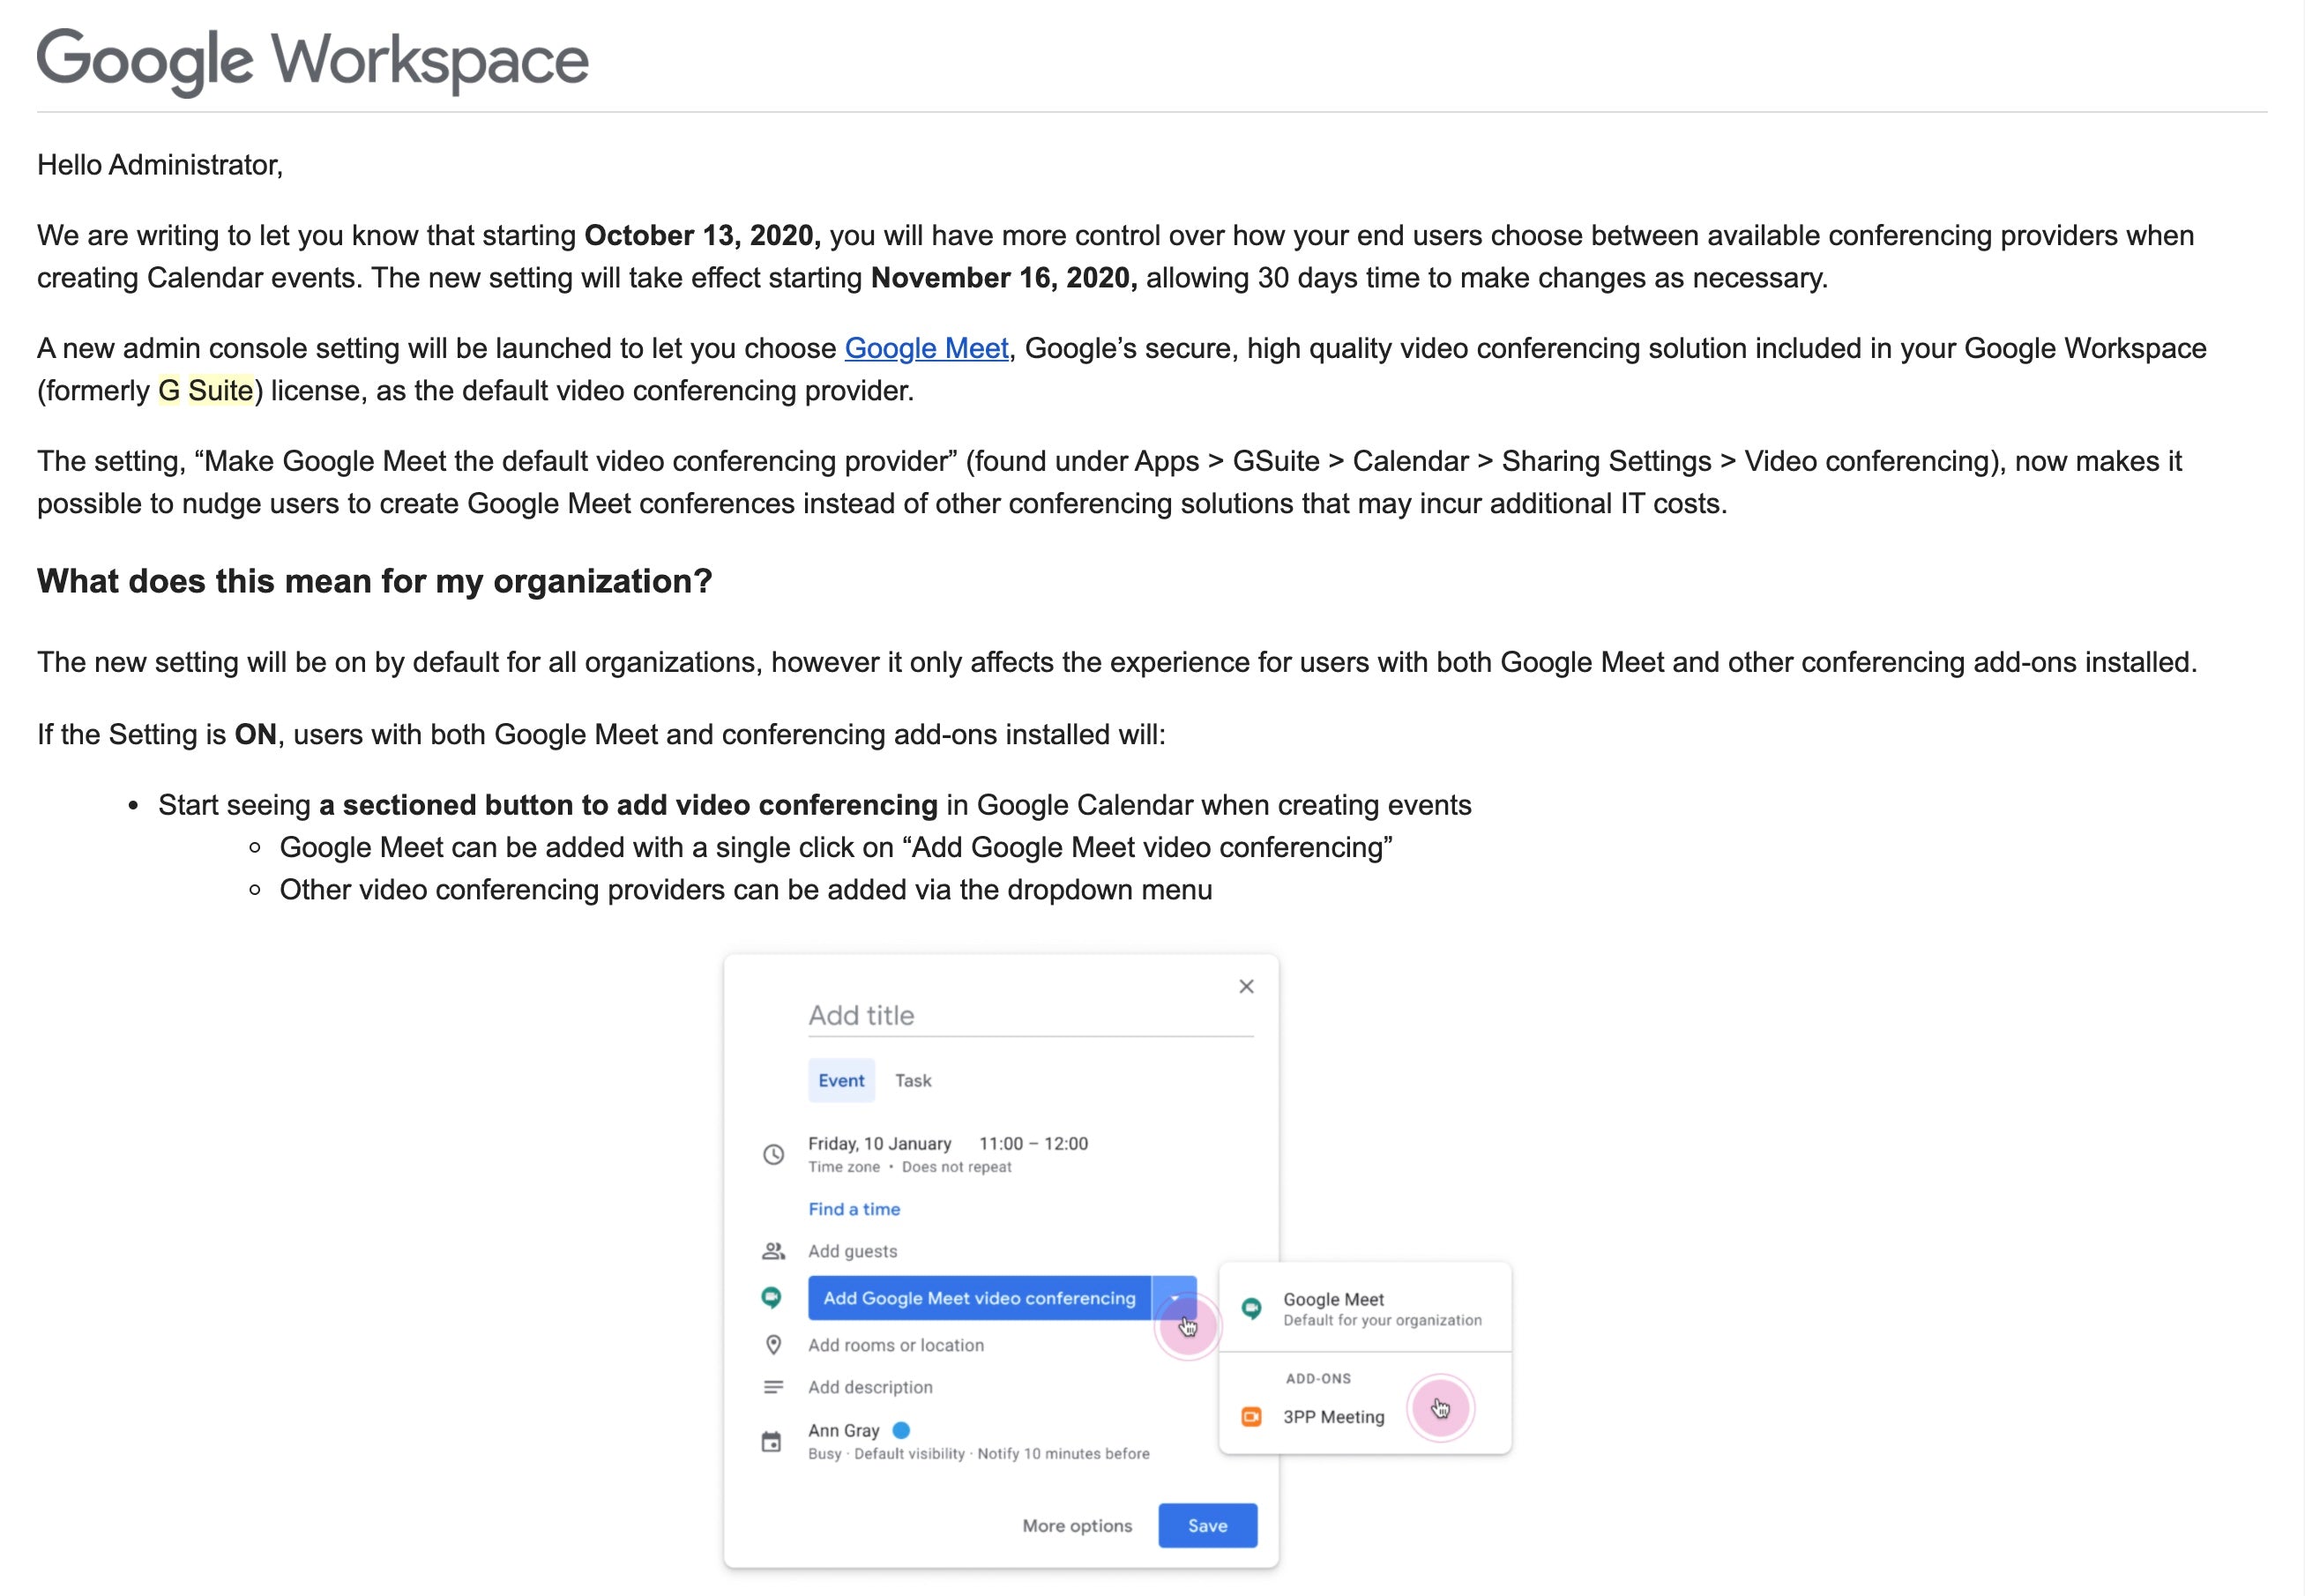Image resolution: width=2305 pixels, height=1596 pixels.
Task: Click the dropdown arrow next to Google Meet button
Action: tap(1179, 1300)
